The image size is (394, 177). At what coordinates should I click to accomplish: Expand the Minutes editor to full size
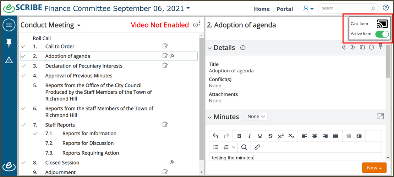click(381, 116)
